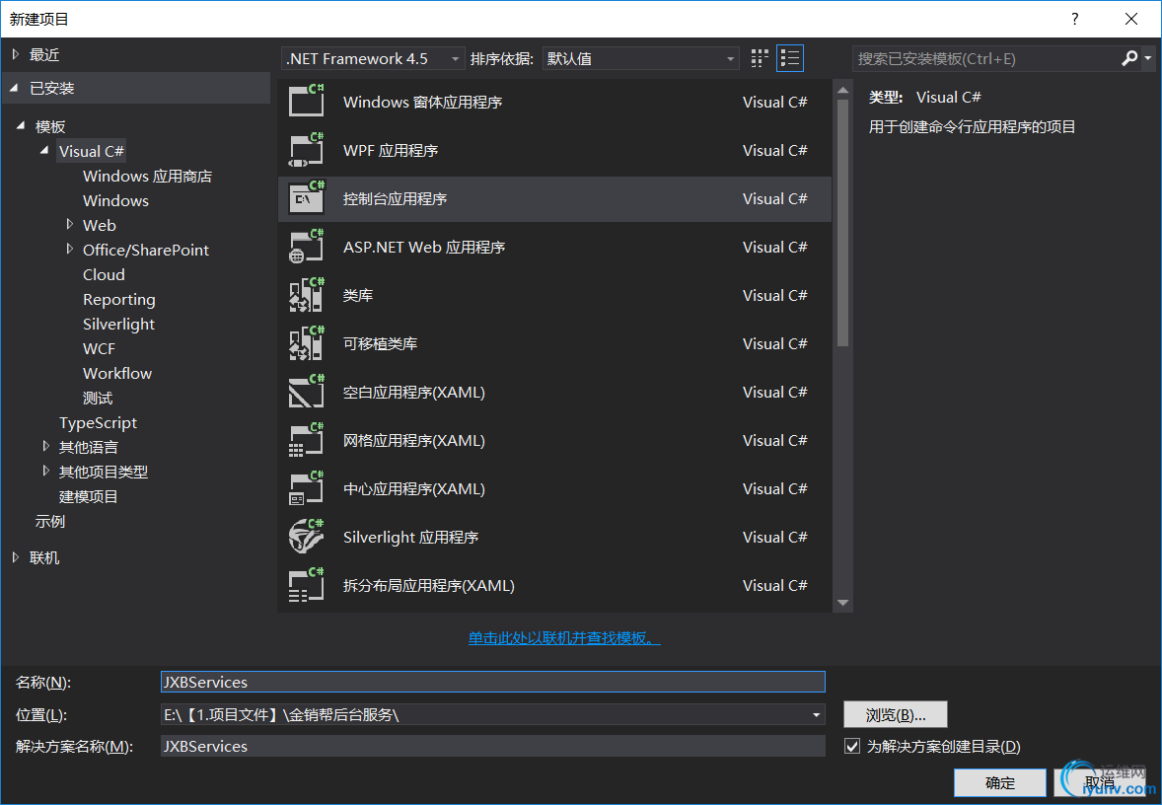Image resolution: width=1162 pixels, height=805 pixels.
Task: Select Windows 应用商店 in the tree
Action: tap(148, 176)
